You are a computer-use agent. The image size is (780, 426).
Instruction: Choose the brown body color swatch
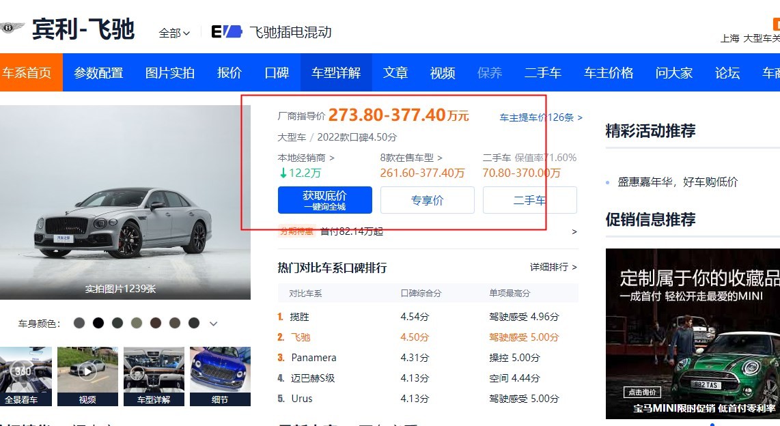click(x=156, y=323)
